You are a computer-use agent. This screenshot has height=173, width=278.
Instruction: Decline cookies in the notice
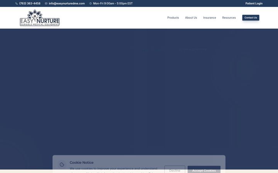[175, 170]
